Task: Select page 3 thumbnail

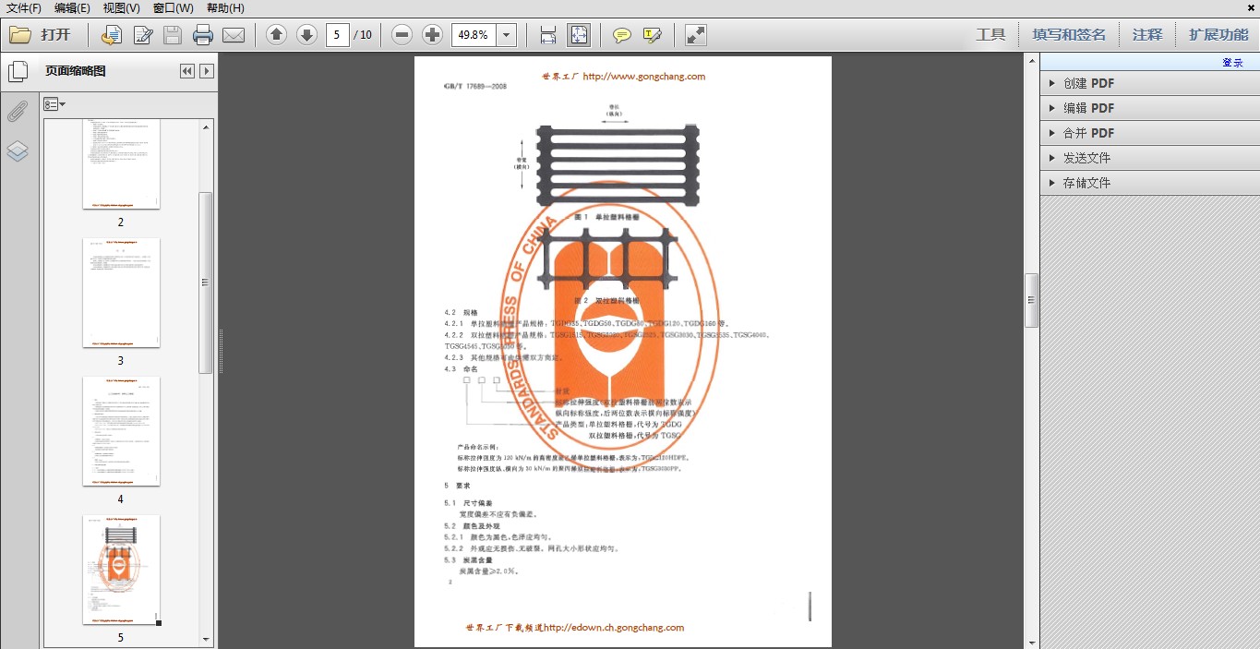Action: [121, 293]
